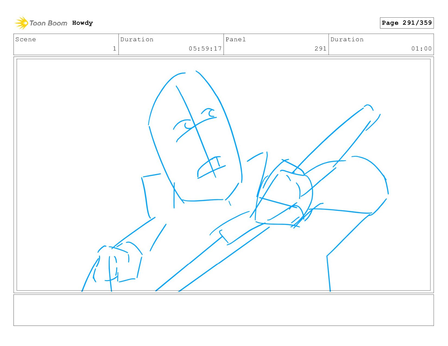The height and width of the screenshot is (346, 448).
Task: Click the Toon Boom logo icon
Action: coord(21,23)
